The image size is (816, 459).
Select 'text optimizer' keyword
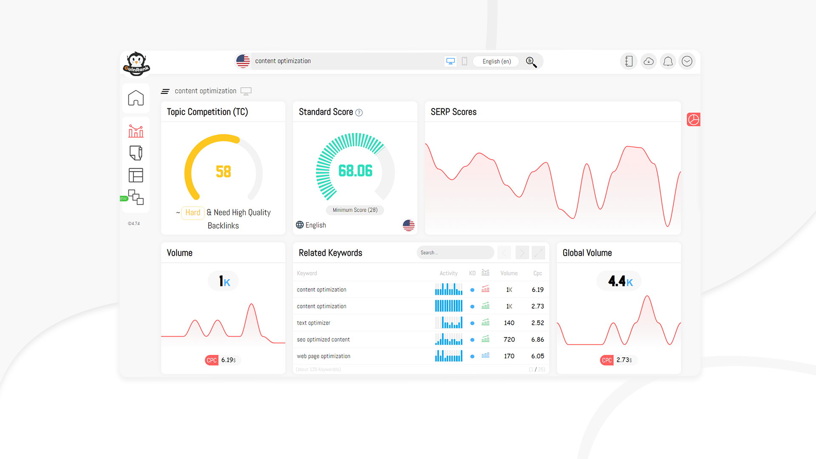tap(313, 323)
